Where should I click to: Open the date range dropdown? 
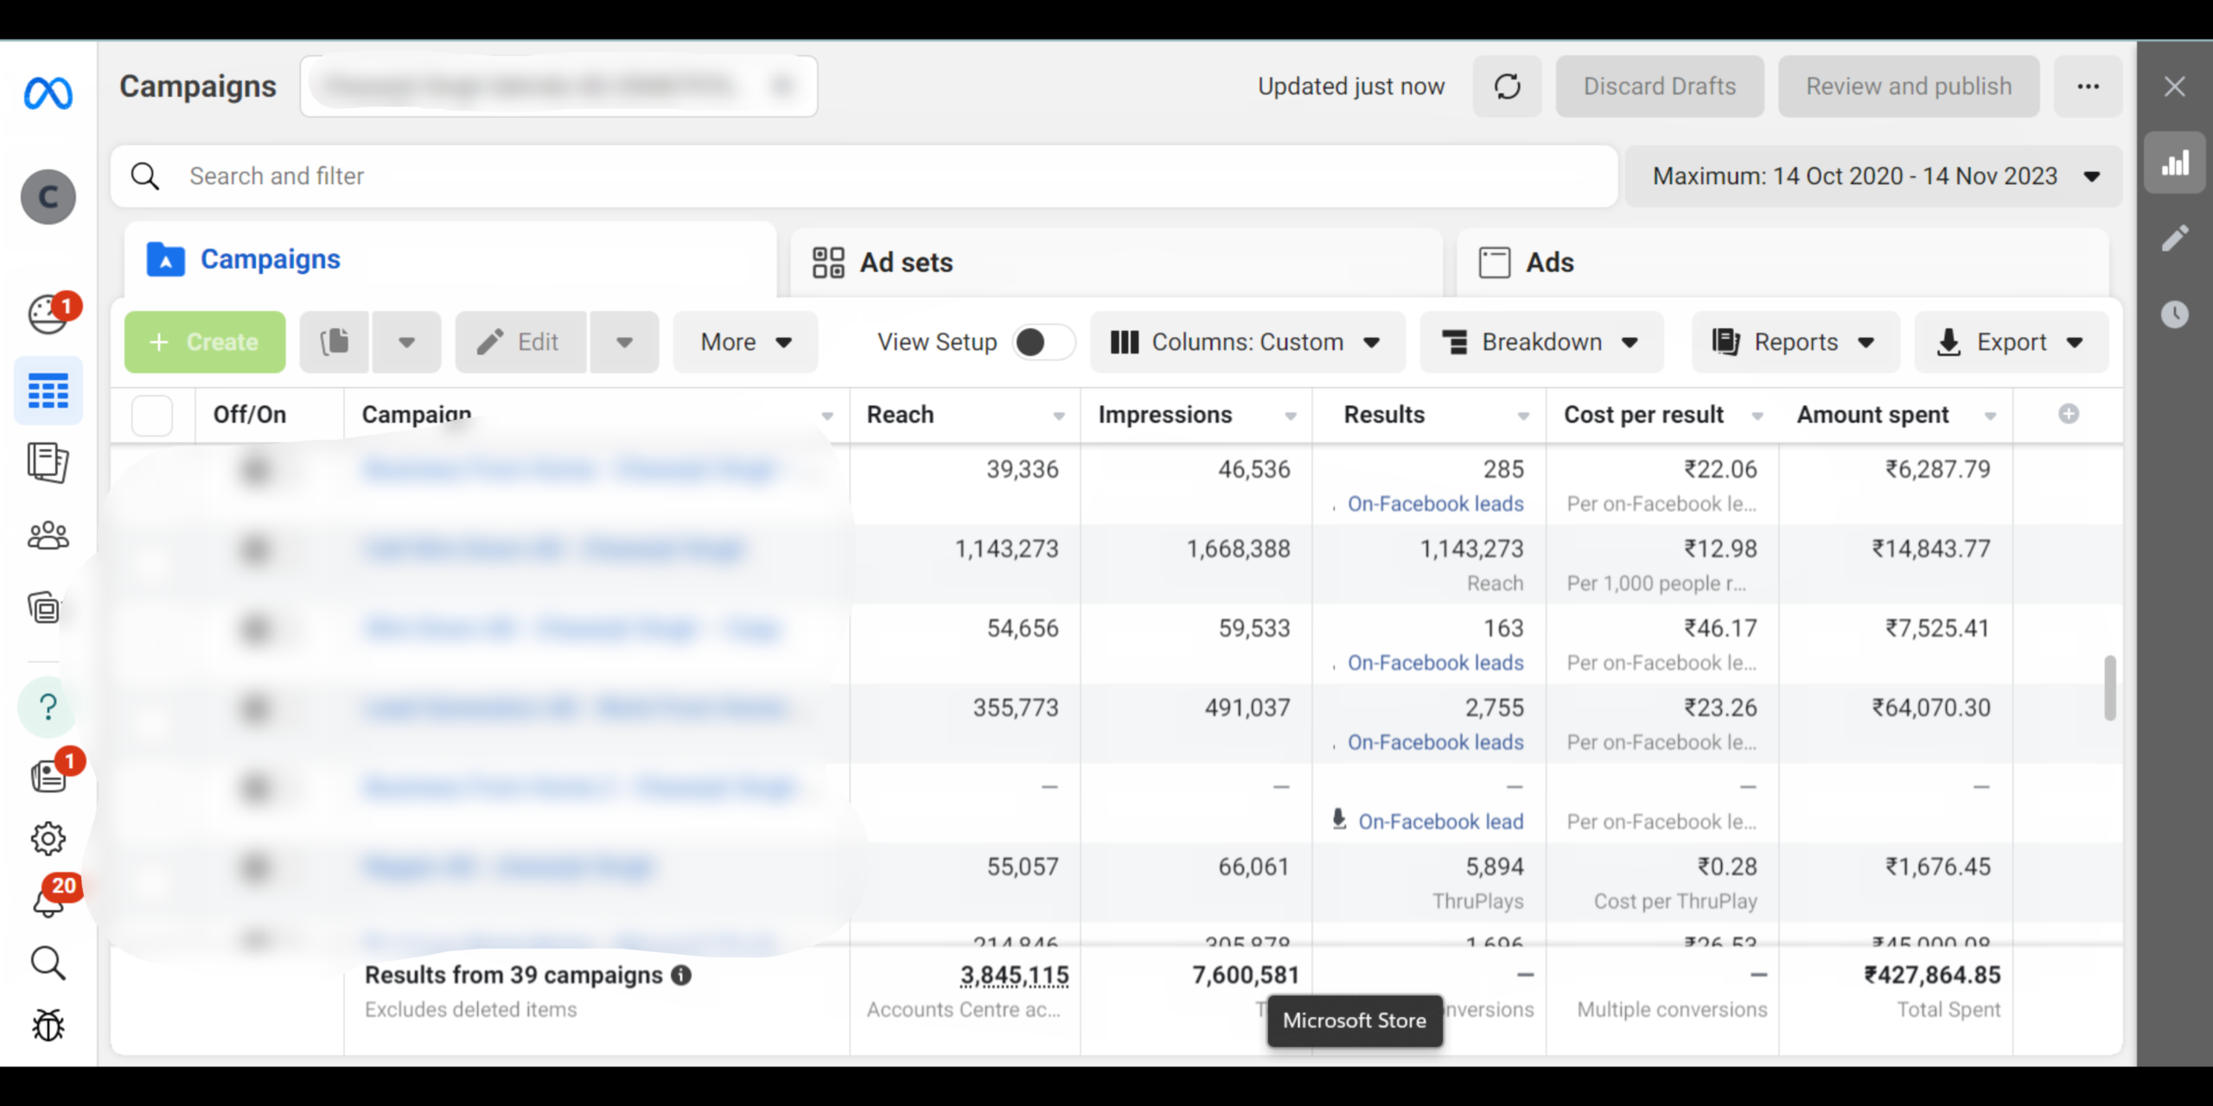click(1873, 176)
